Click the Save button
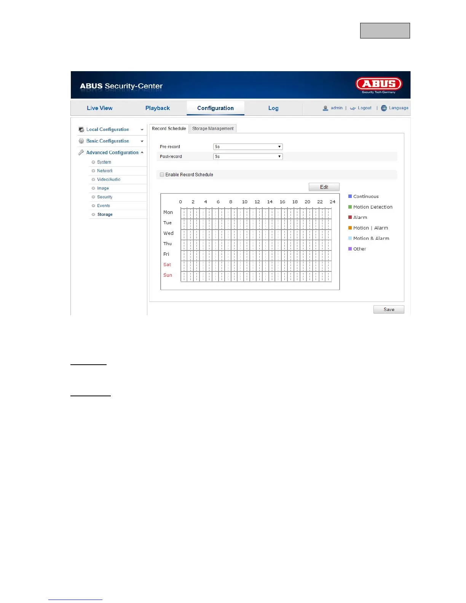The height and width of the screenshot is (603, 466). [389, 309]
